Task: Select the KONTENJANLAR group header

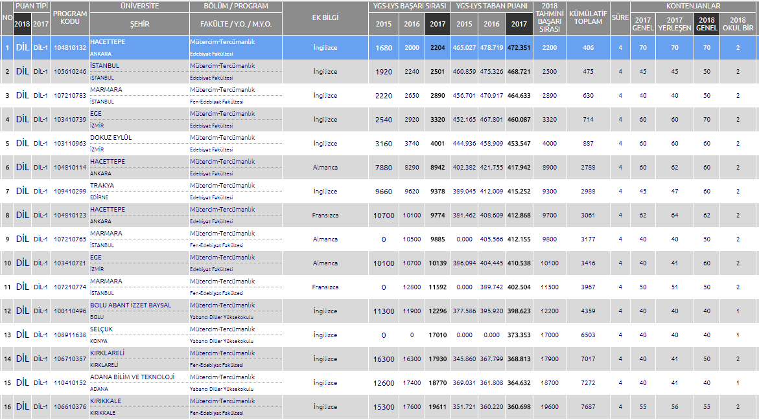Action: click(x=692, y=6)
